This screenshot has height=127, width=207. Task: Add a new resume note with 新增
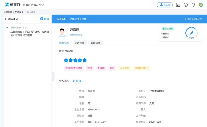[44, 19]
